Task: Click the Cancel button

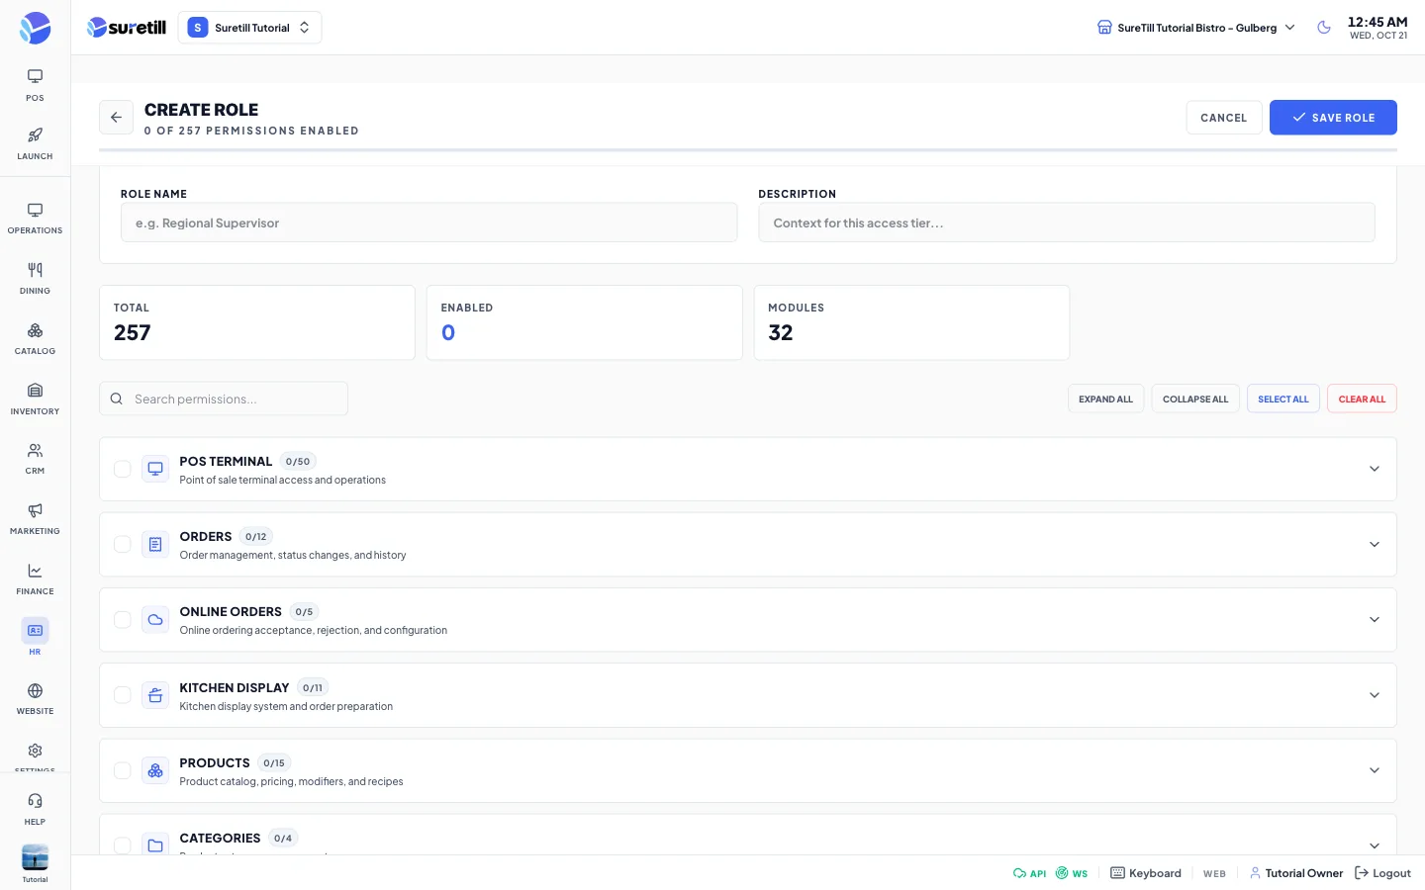Action: (1224, 118)
